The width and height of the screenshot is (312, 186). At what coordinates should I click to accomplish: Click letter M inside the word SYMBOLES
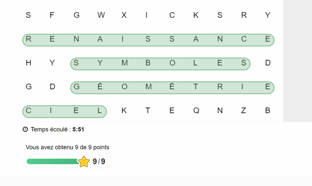pos(125,63)
